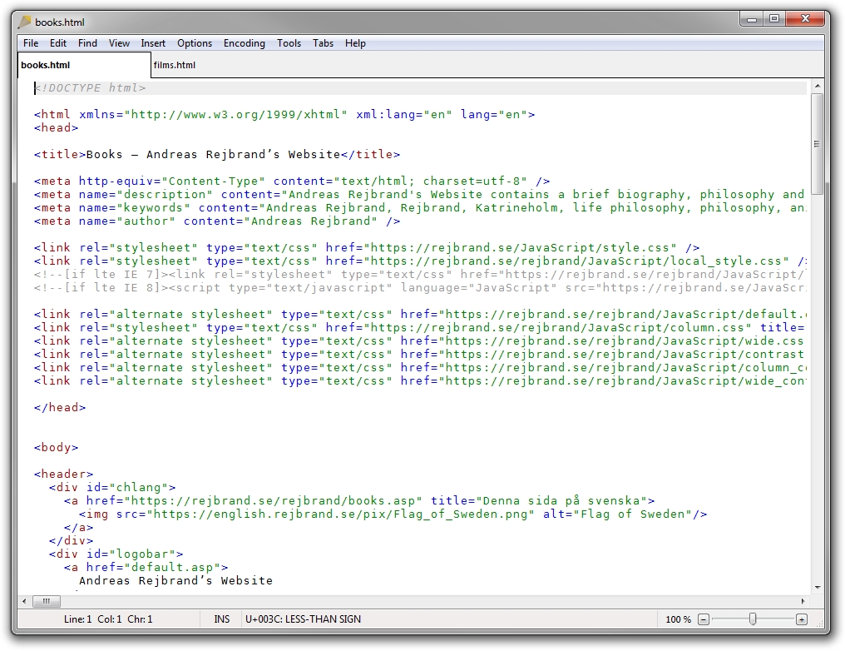Click the meta name="keywords" line
Viewport: 845px width, 651px height.
tap(420, 208)
